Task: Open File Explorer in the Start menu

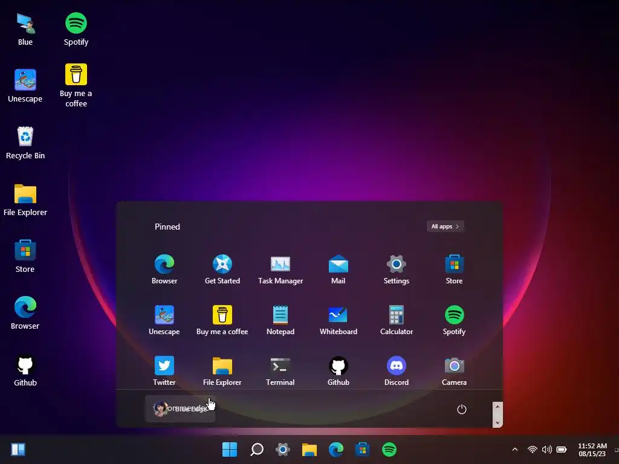Action: pos(222,371)
